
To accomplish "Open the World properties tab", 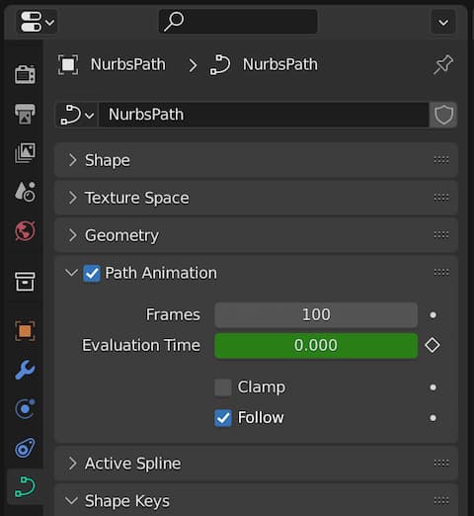I will tap(25, 230).
